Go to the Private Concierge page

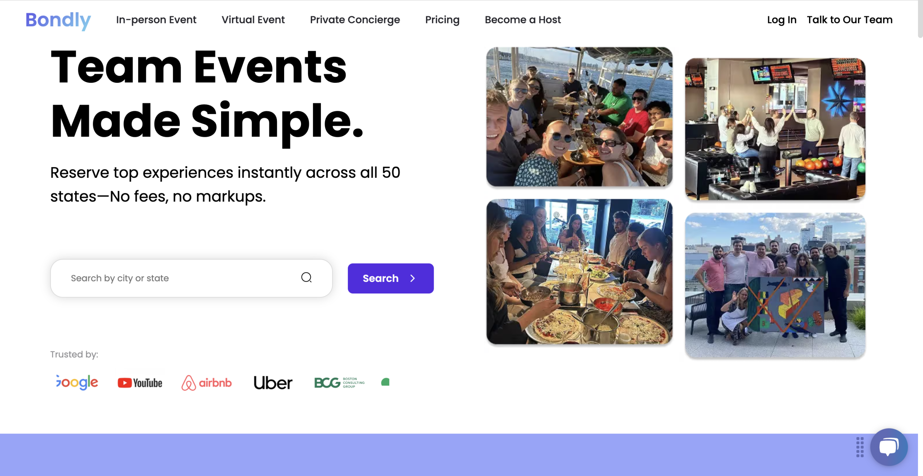tap(355, 20)
